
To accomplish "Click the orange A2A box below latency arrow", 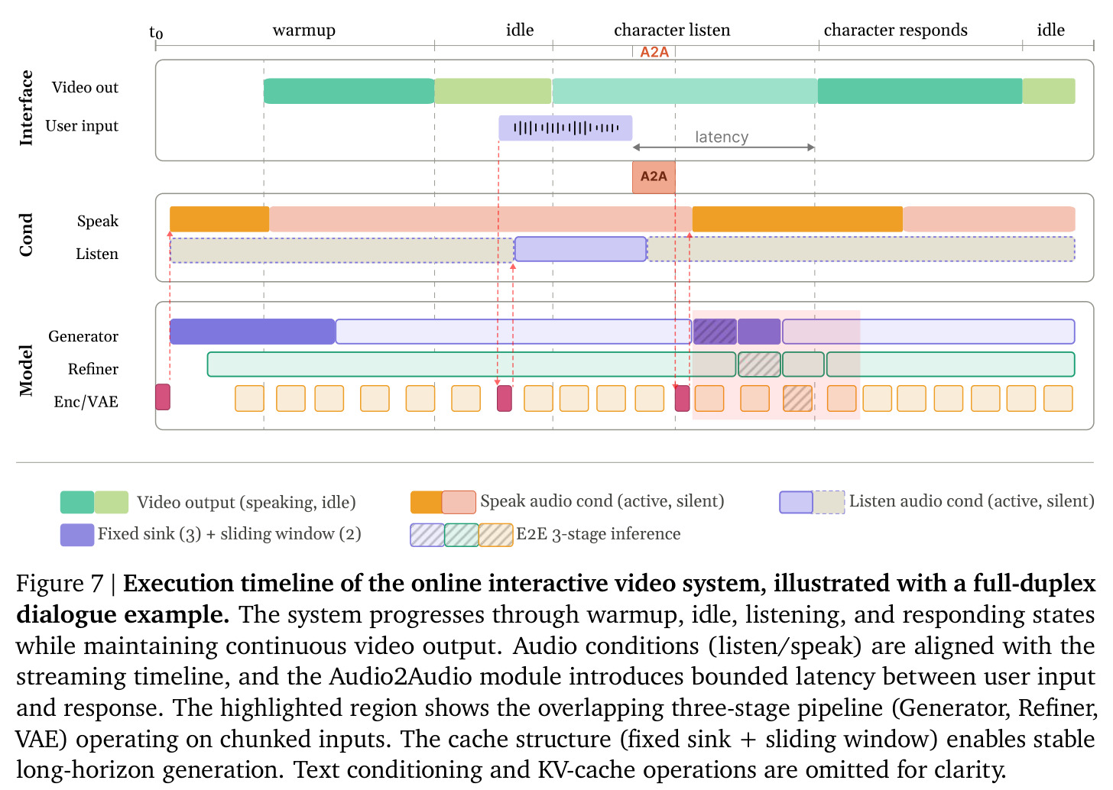I will 654,176.
